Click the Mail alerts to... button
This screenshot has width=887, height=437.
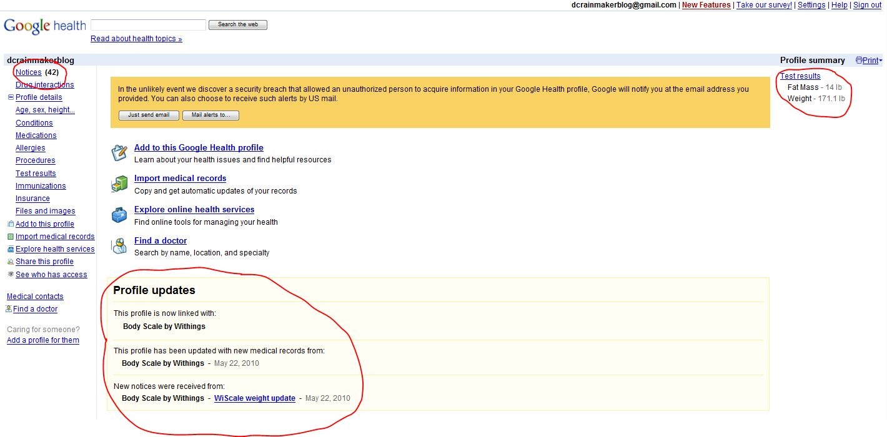pos(211,115)
